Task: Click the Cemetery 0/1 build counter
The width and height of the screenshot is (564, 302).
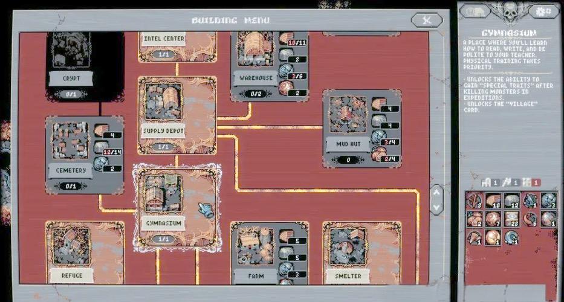Action: click(71, 186)
